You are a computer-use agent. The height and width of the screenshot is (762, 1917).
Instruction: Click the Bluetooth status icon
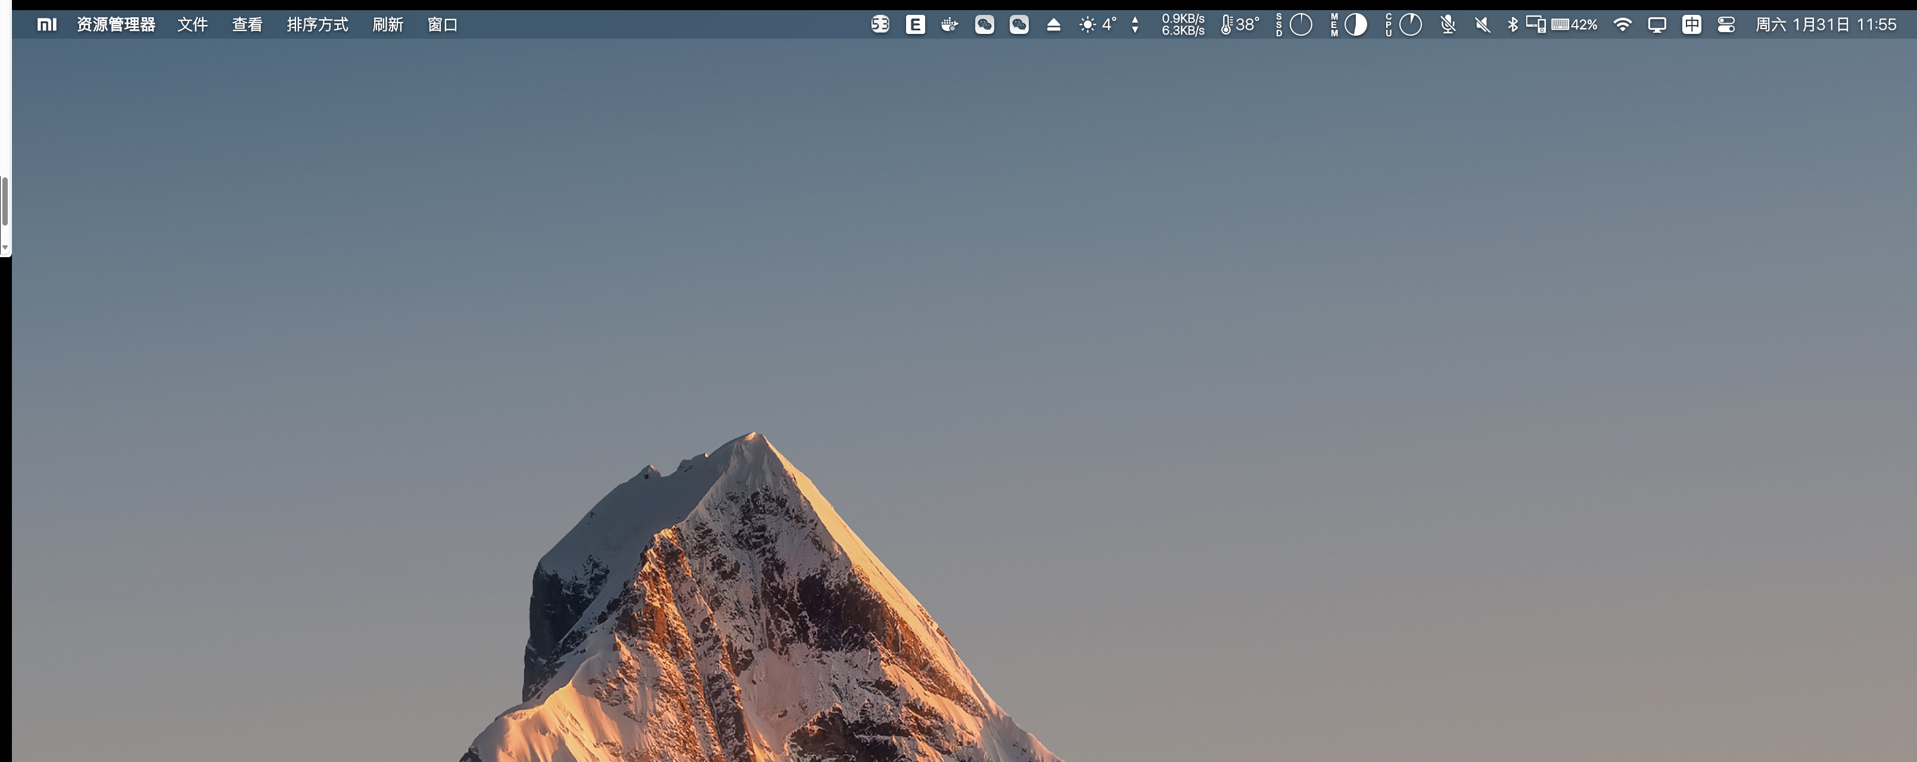pos(1512,24)
